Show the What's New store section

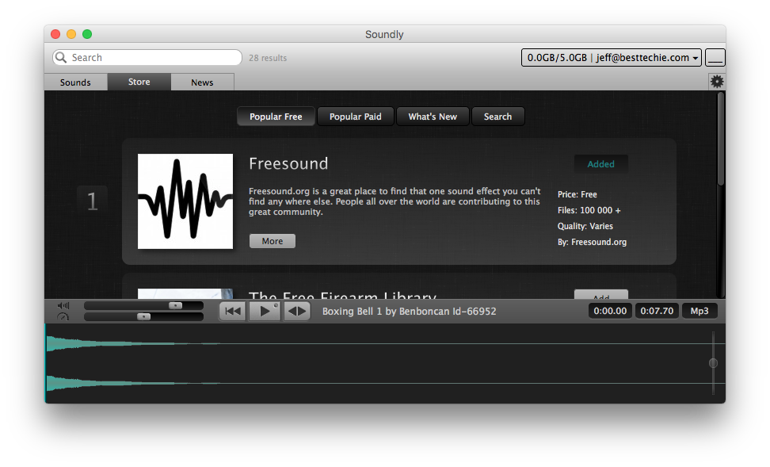click(x=433, y=117)
